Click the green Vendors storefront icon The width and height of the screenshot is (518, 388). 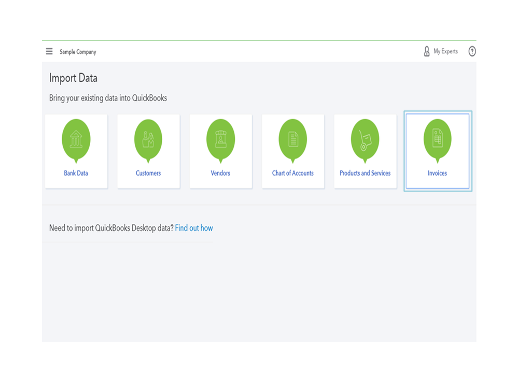[x=220, y=139]
